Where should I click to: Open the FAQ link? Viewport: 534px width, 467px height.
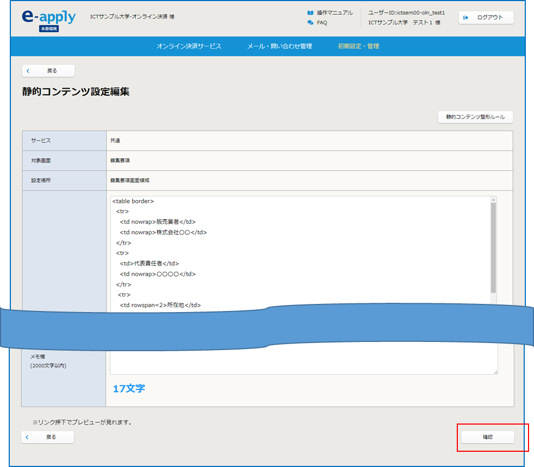coord(322,22)
